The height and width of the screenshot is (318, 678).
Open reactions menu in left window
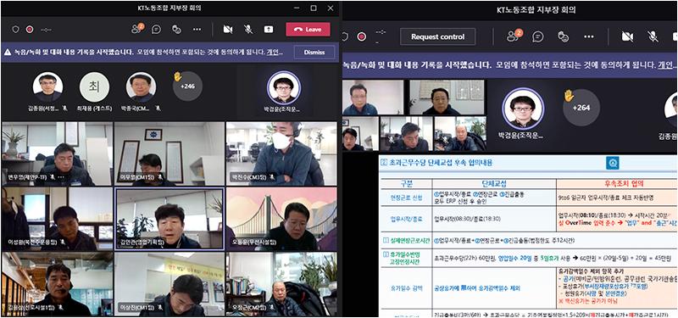point(176,30)
